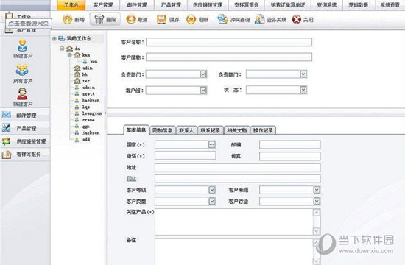Click the 邮编 input field
This screenshot has width=405, height=265.
pos(290,144)
